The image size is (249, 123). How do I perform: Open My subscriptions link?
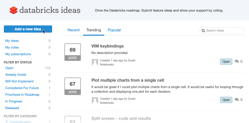(18, 54)
